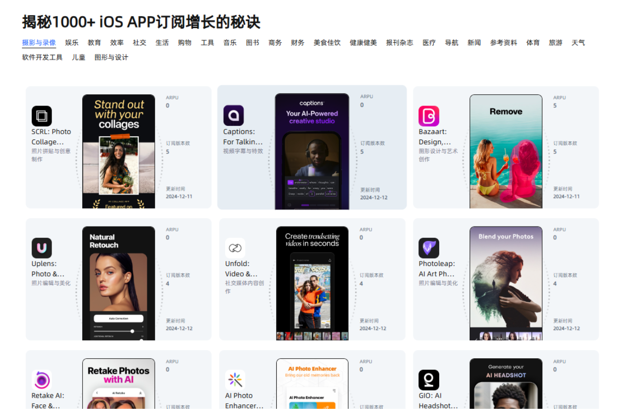Click the Photoleap app icon
This screenshot has width=622, height=420.
[429, 248]
